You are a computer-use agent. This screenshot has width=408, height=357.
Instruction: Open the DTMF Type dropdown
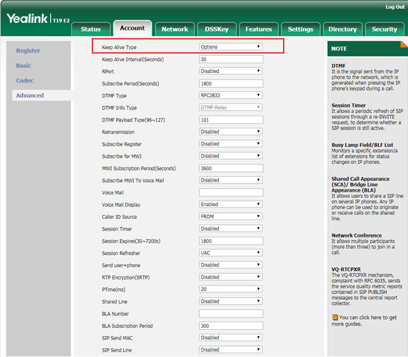[231, 96]
